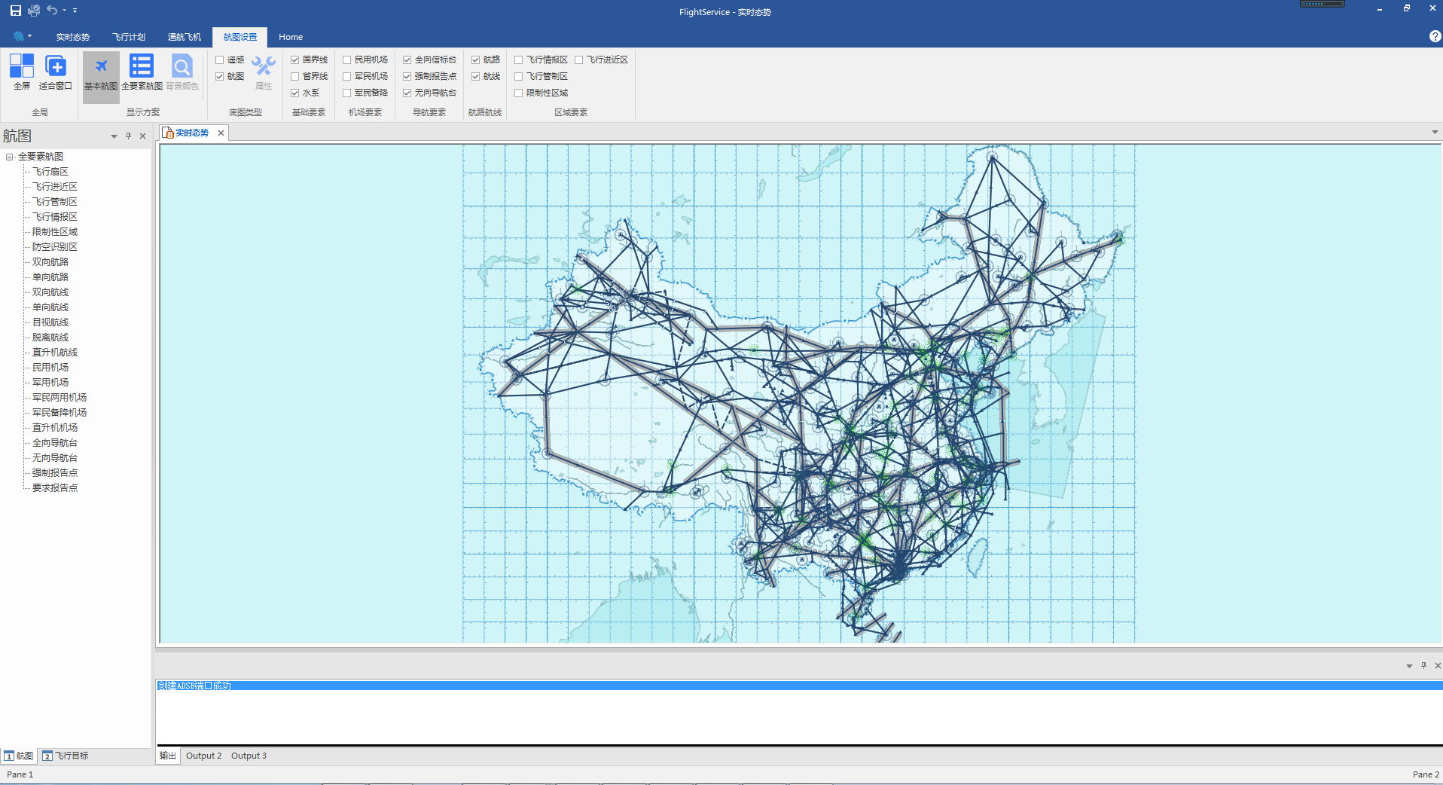Enable the 遥感 base map checkbox

tap(220, 60)
